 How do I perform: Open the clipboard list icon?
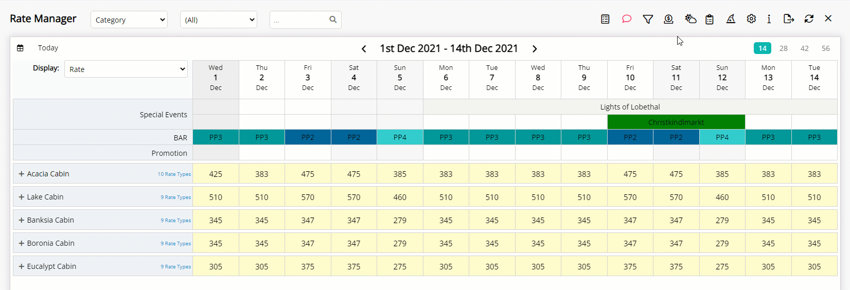[x=710, y=19]
